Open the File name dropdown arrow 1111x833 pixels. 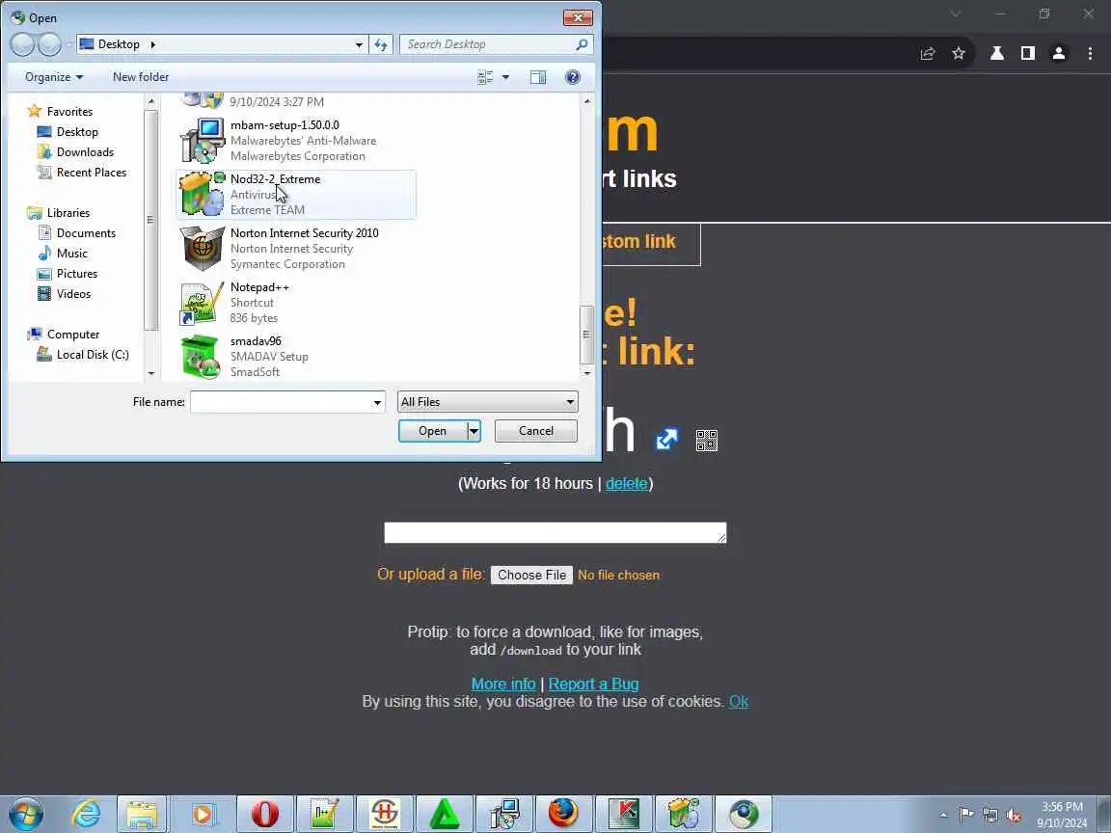[377, 402]
